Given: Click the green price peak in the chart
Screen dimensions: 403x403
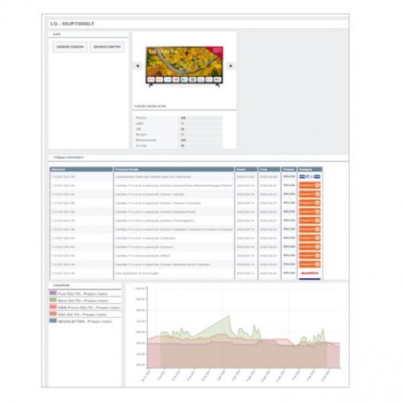Looking at the screenshot, I should point(229,316).
